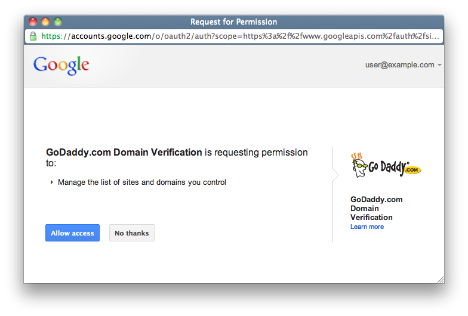Viewport: 468px width, 316px height.
Task: Minimize the window with the yellow button
Action: 45,22
